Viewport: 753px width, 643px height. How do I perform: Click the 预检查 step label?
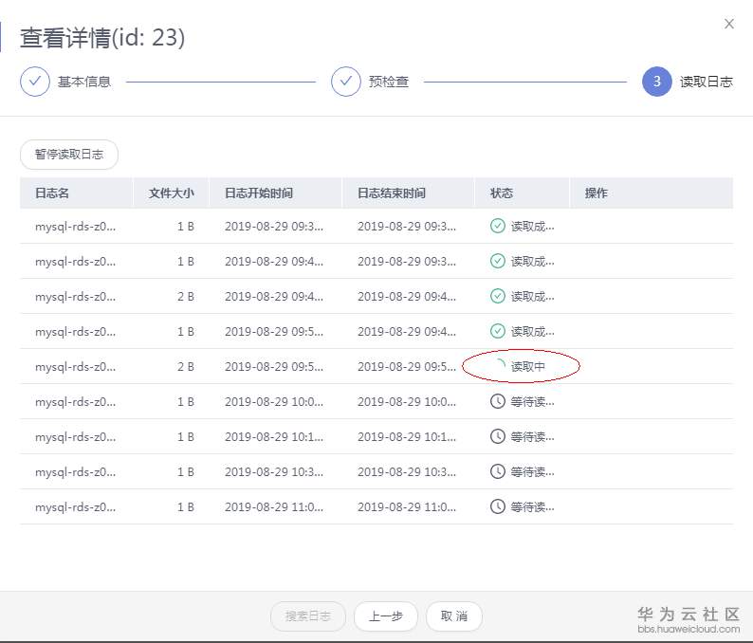[x=389, y=82]
